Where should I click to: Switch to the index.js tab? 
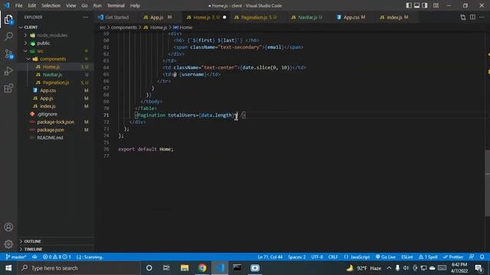(394, 17)
